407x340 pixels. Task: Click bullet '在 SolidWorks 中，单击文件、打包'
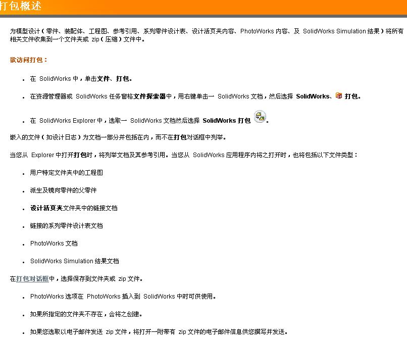coord(81,79)
